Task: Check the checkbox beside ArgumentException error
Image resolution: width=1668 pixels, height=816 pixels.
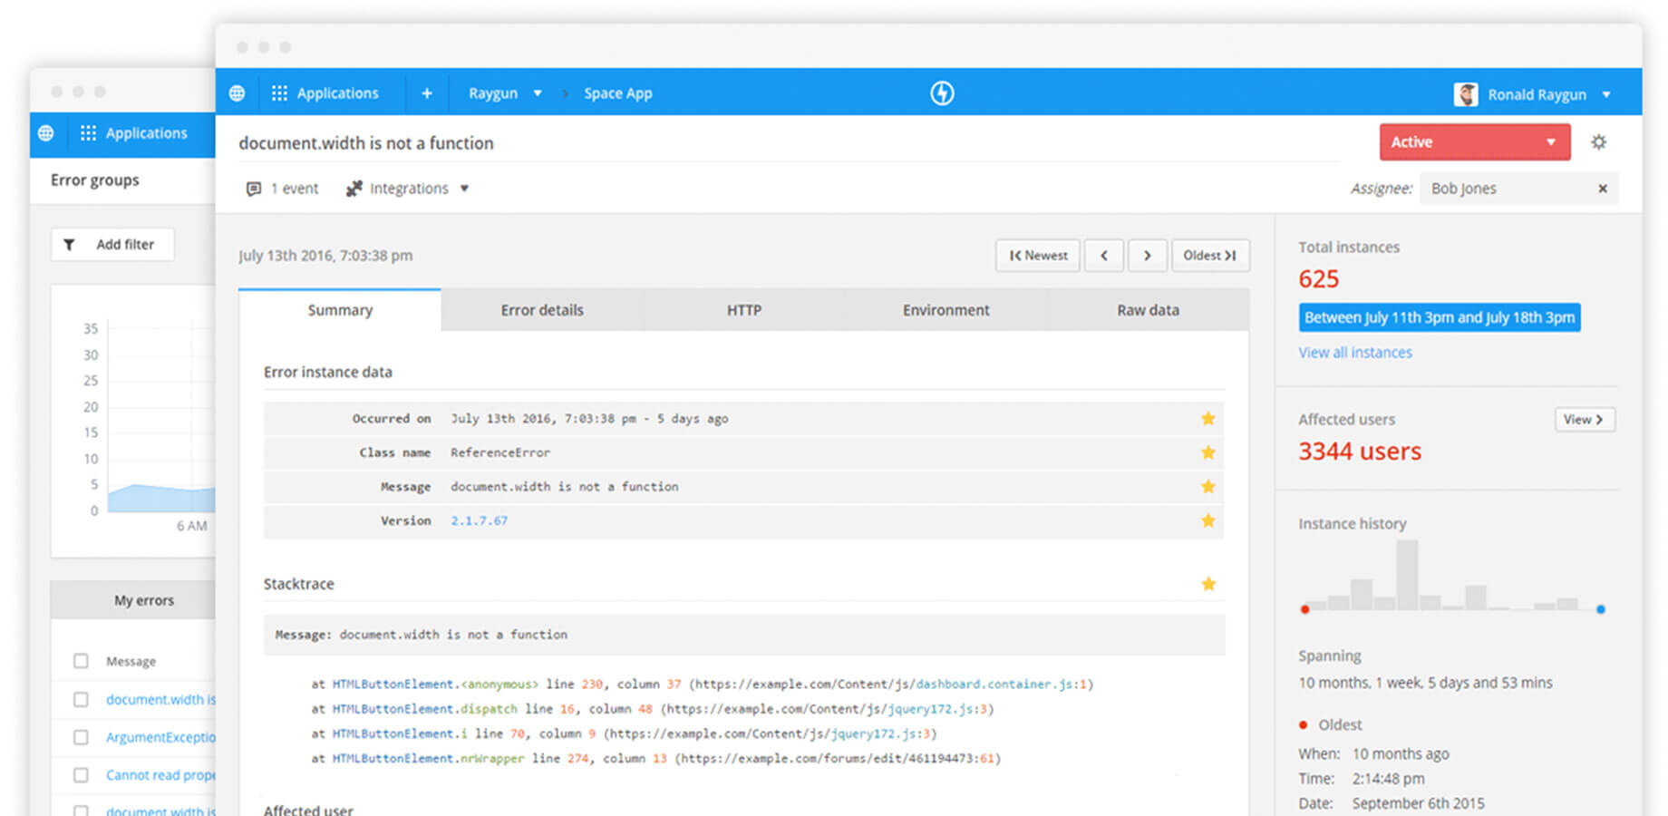Action: coord(81,737)
